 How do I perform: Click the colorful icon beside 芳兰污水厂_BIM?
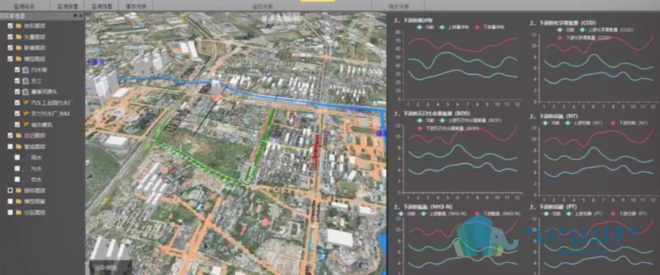pos(25,113)
